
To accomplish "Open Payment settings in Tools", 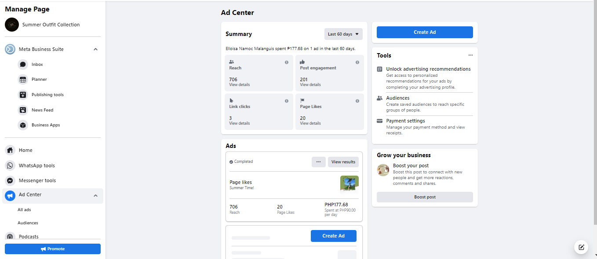I will click(x=405, y=121).
